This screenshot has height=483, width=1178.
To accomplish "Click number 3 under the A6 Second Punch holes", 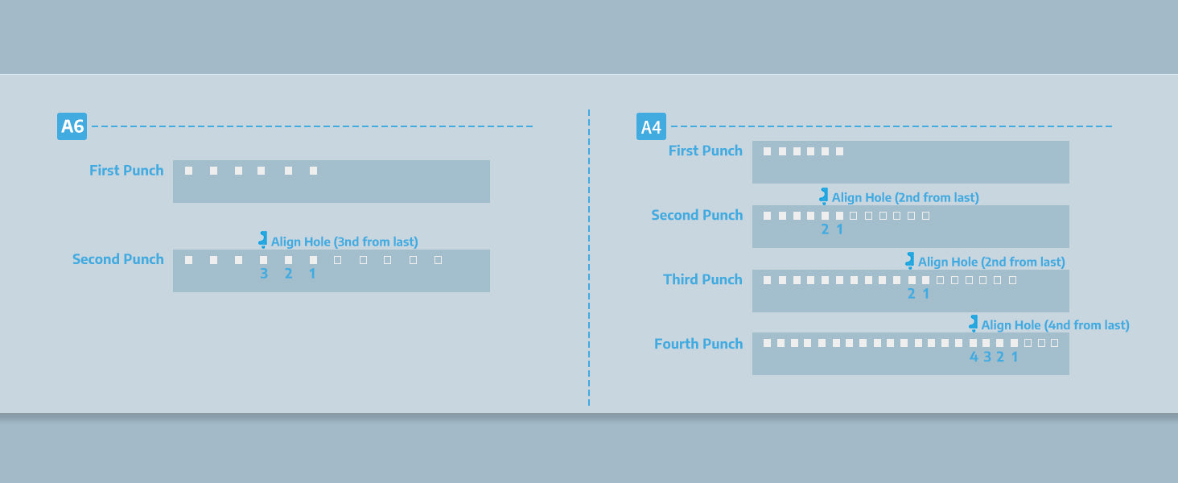I will pos(264,274).
